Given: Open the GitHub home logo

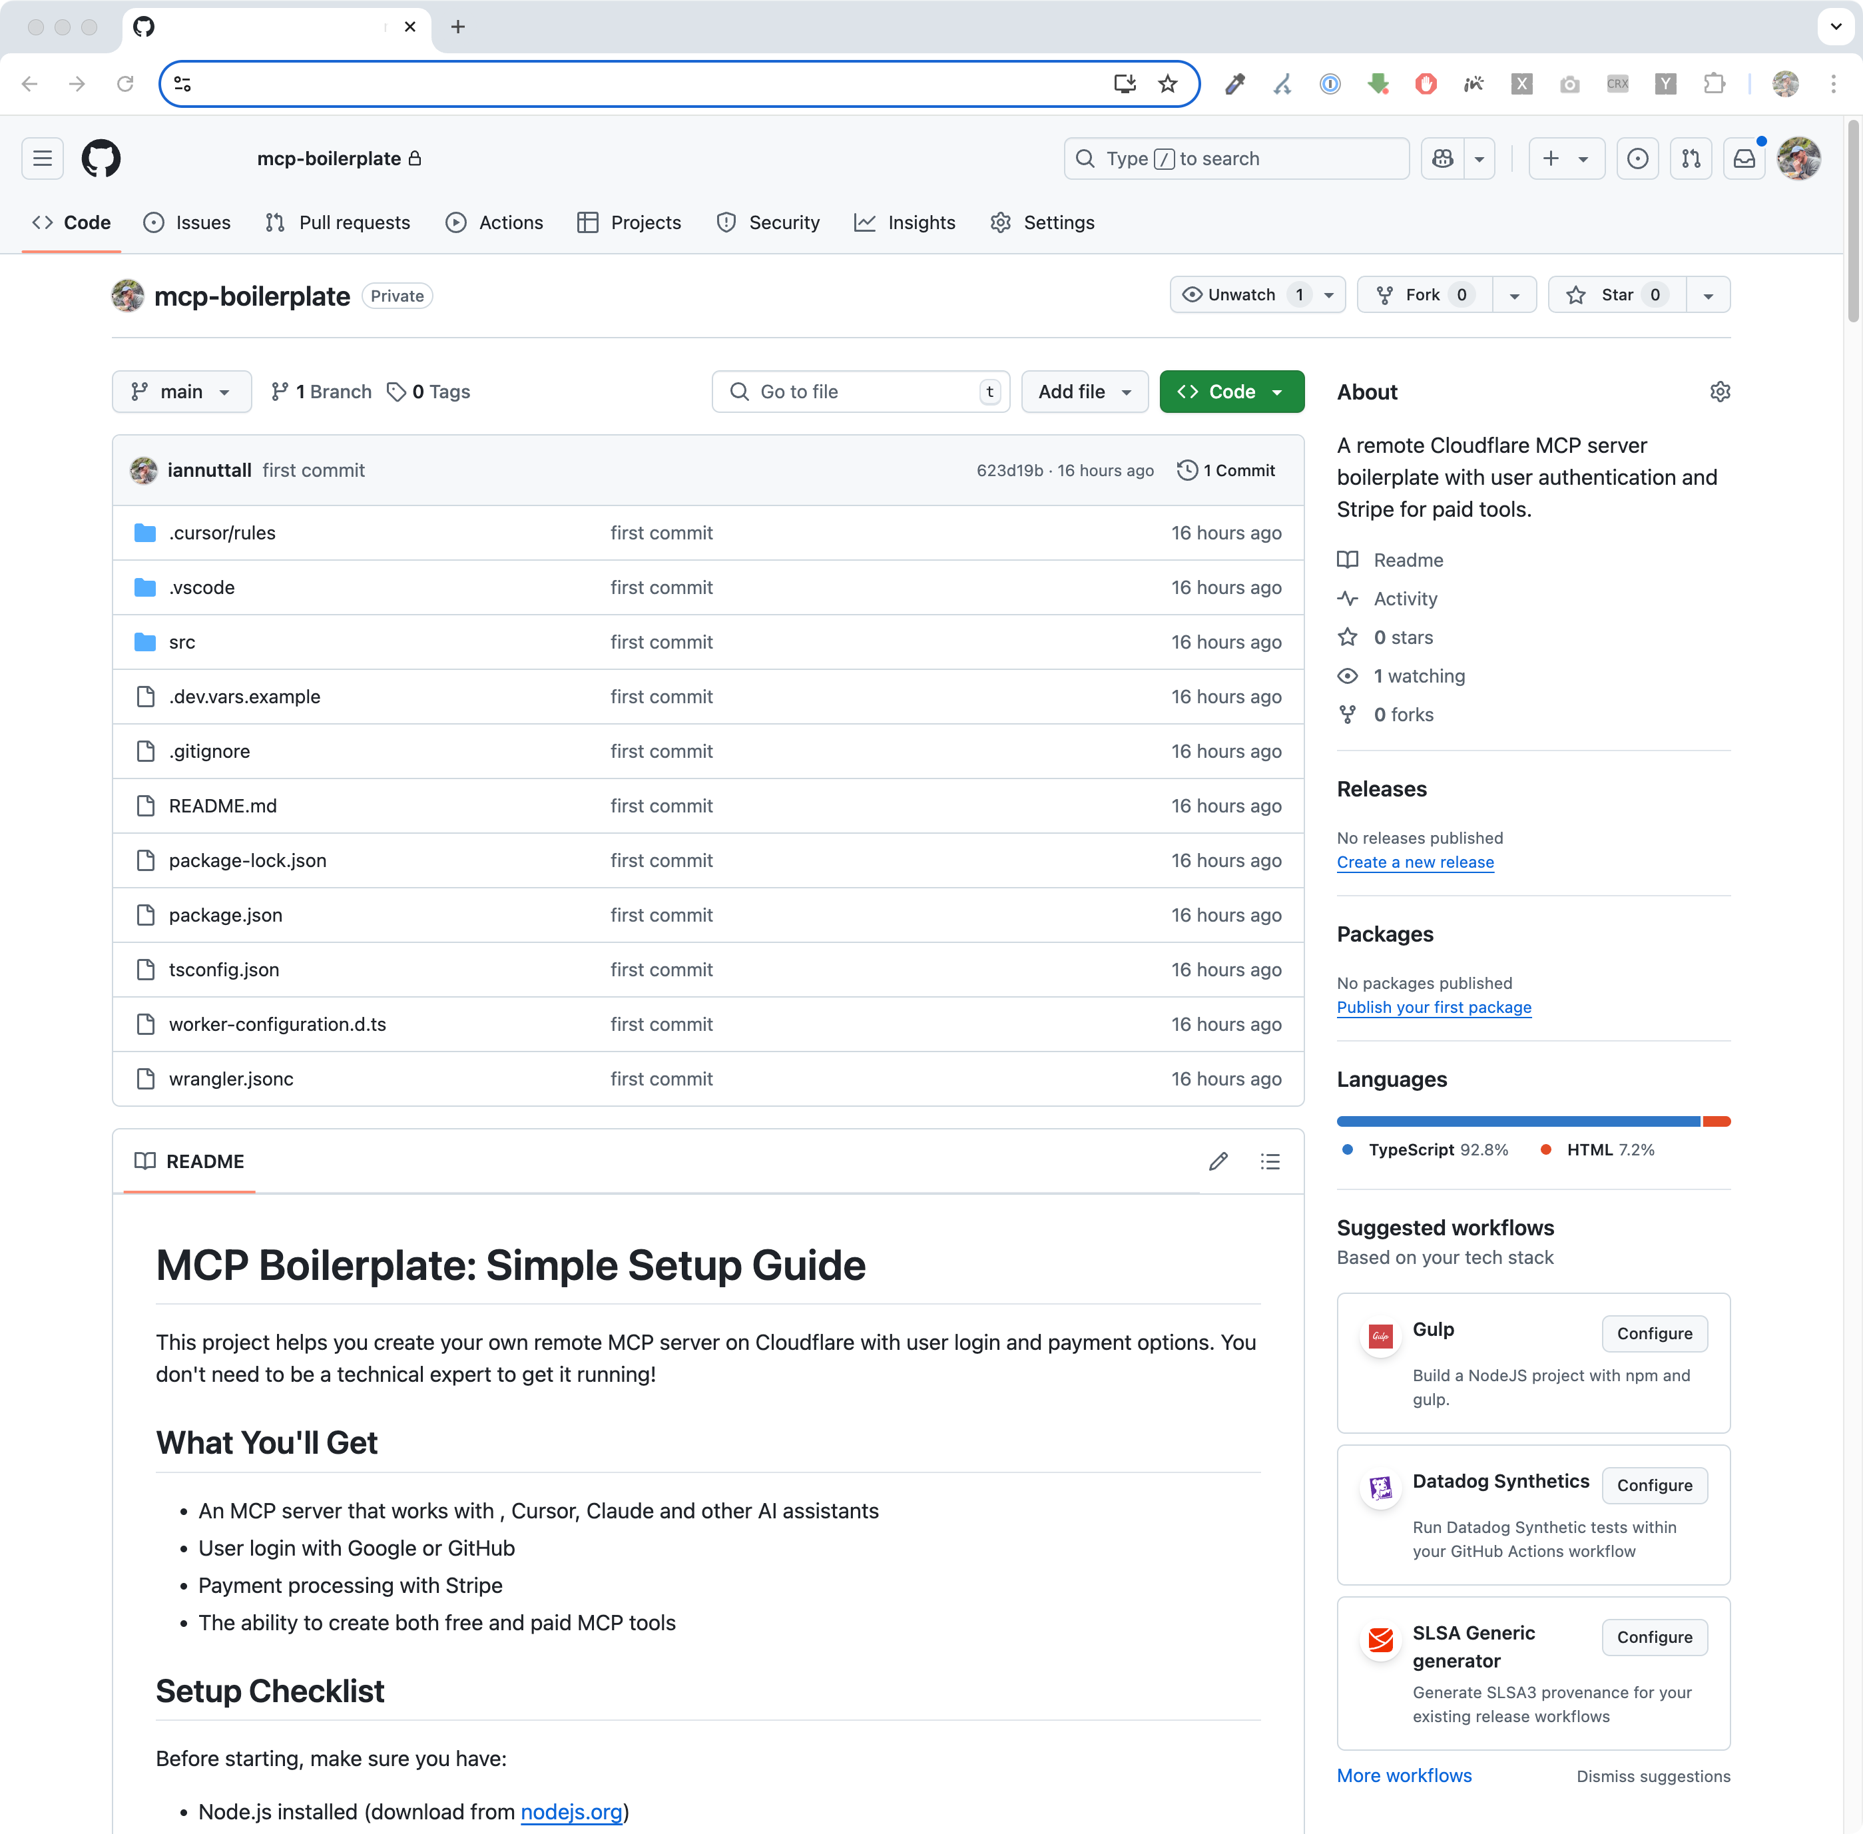Looking at the screenshot, I should pyautogui.click(x=101, y=158).
